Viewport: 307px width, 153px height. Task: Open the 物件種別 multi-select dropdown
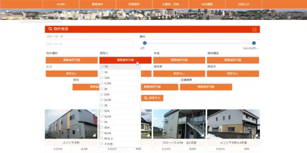coord(72,60)
